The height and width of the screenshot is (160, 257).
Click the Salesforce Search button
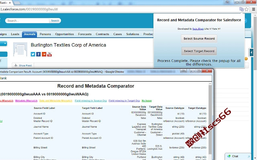(55, 20)
